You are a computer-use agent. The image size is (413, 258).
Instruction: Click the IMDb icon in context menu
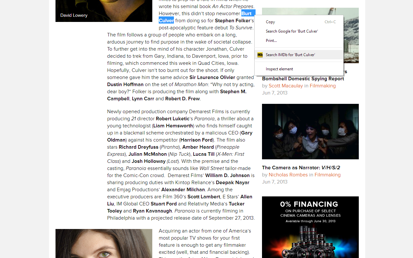pyautogui.click(x=260, y=55)
